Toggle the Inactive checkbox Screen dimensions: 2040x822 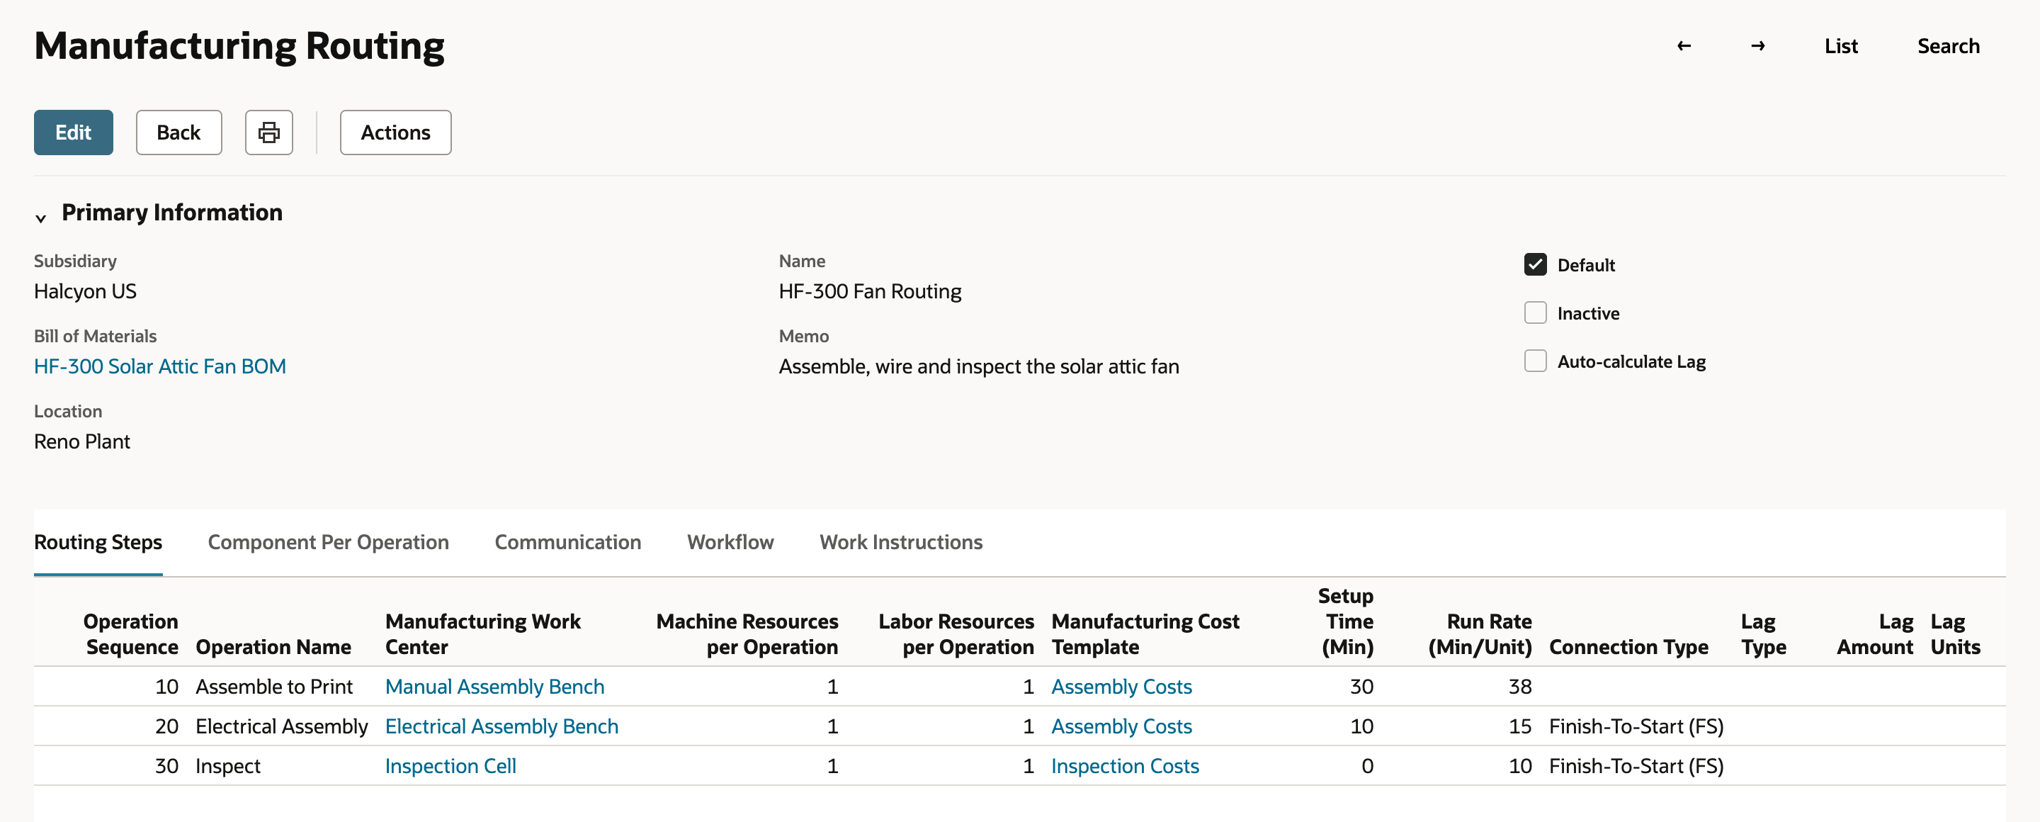click(1535, 313)
